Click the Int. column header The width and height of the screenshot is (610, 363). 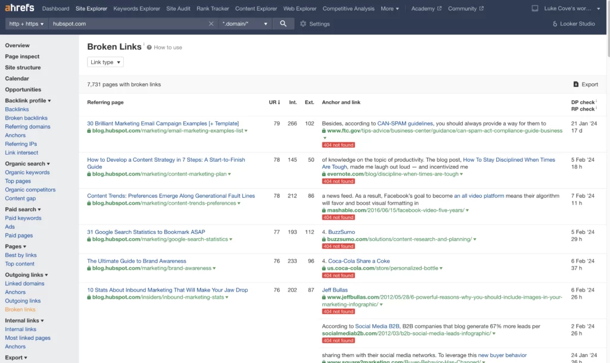click(292, 102)
